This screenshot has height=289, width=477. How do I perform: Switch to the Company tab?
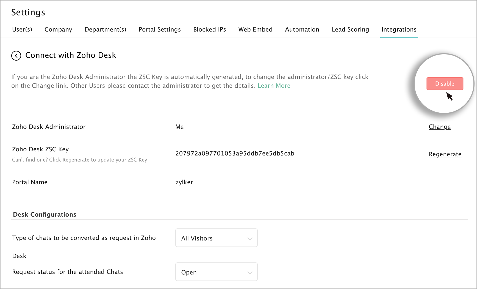[58, 30]
